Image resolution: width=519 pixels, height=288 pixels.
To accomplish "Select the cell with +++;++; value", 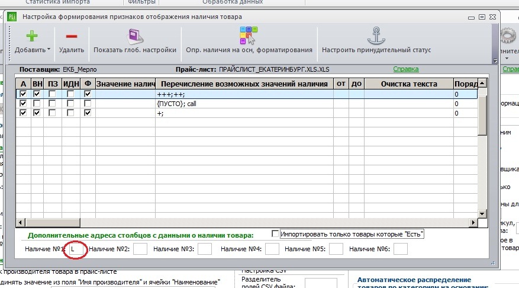I will click(244, 94).
